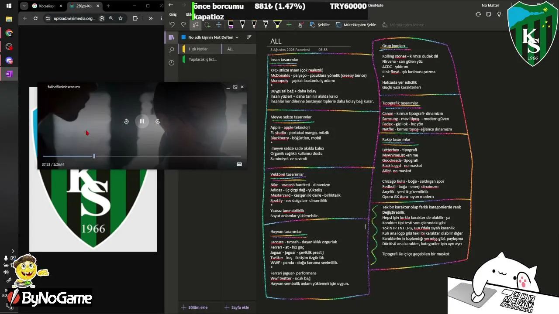The width and height of the screenshot is (559, 314).
Task: Toggle draw with touch mode
Action: point(300,25)
